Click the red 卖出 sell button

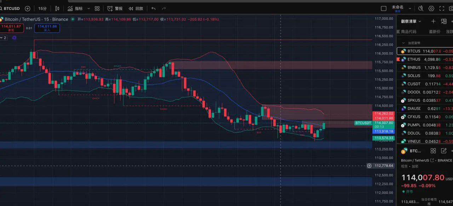pyautogui.click(x=11, y=28)
